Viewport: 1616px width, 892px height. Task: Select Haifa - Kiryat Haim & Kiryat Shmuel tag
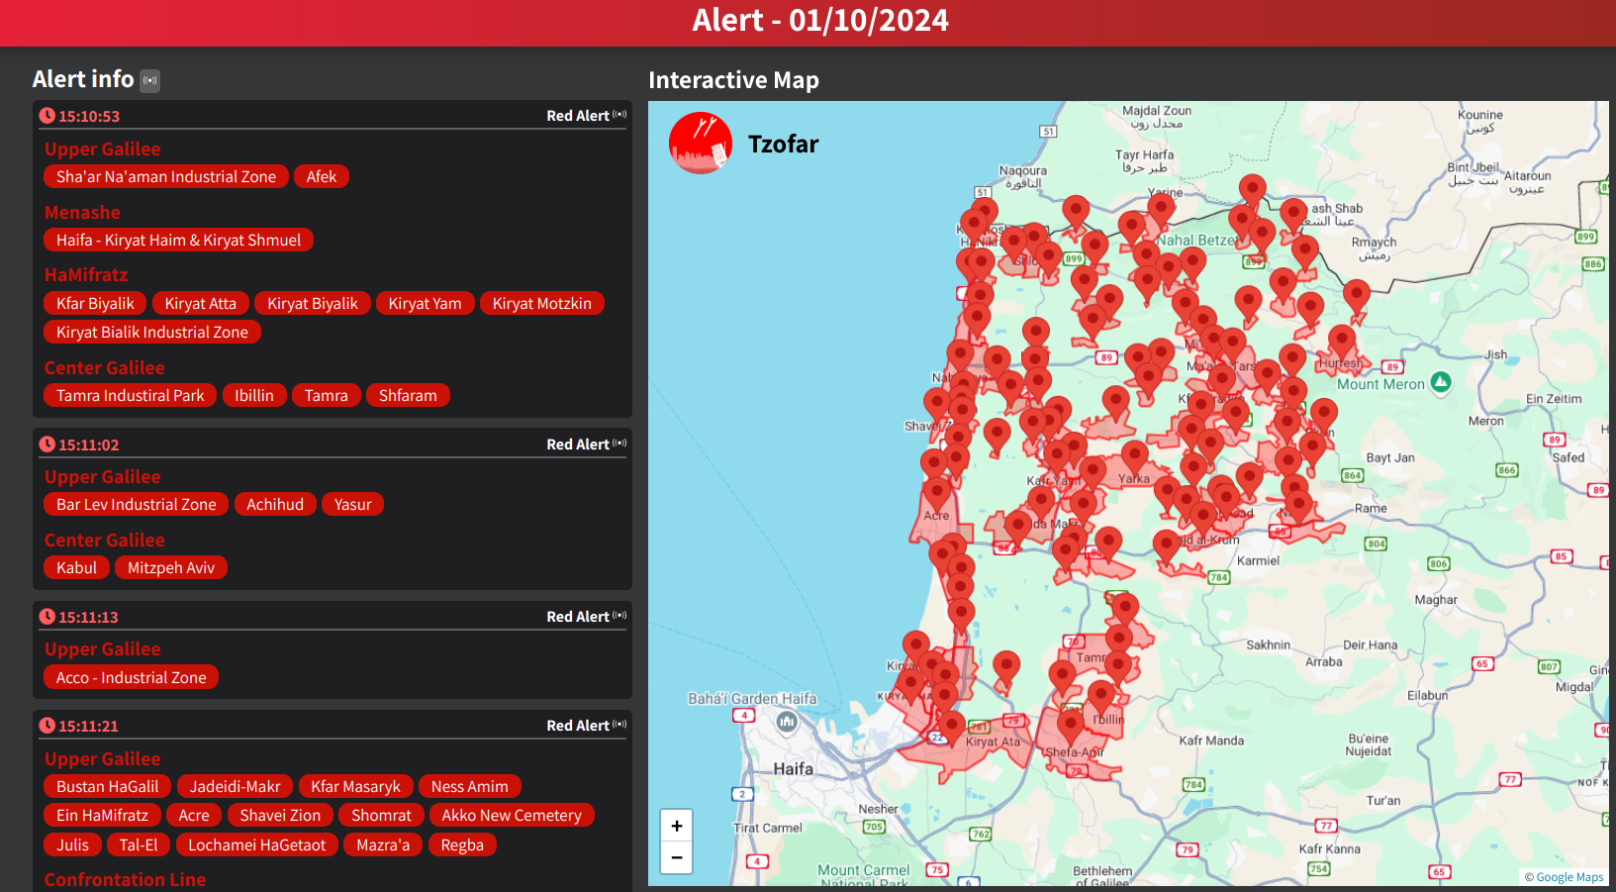click(x=178, y=240)
